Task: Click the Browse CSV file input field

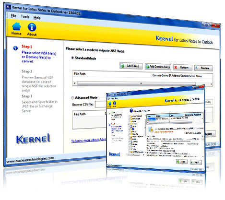Action: coord(101,105)
